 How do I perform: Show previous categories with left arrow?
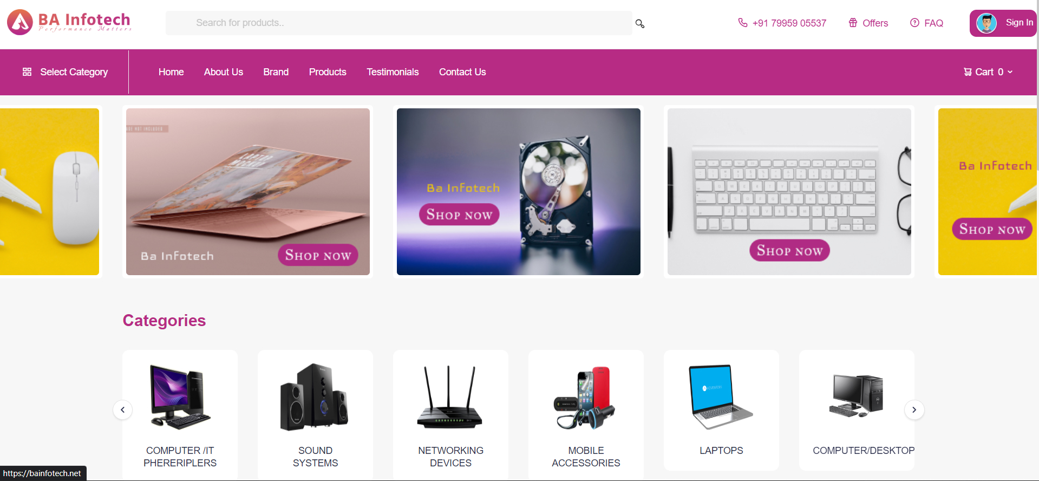tap(123, 410)
